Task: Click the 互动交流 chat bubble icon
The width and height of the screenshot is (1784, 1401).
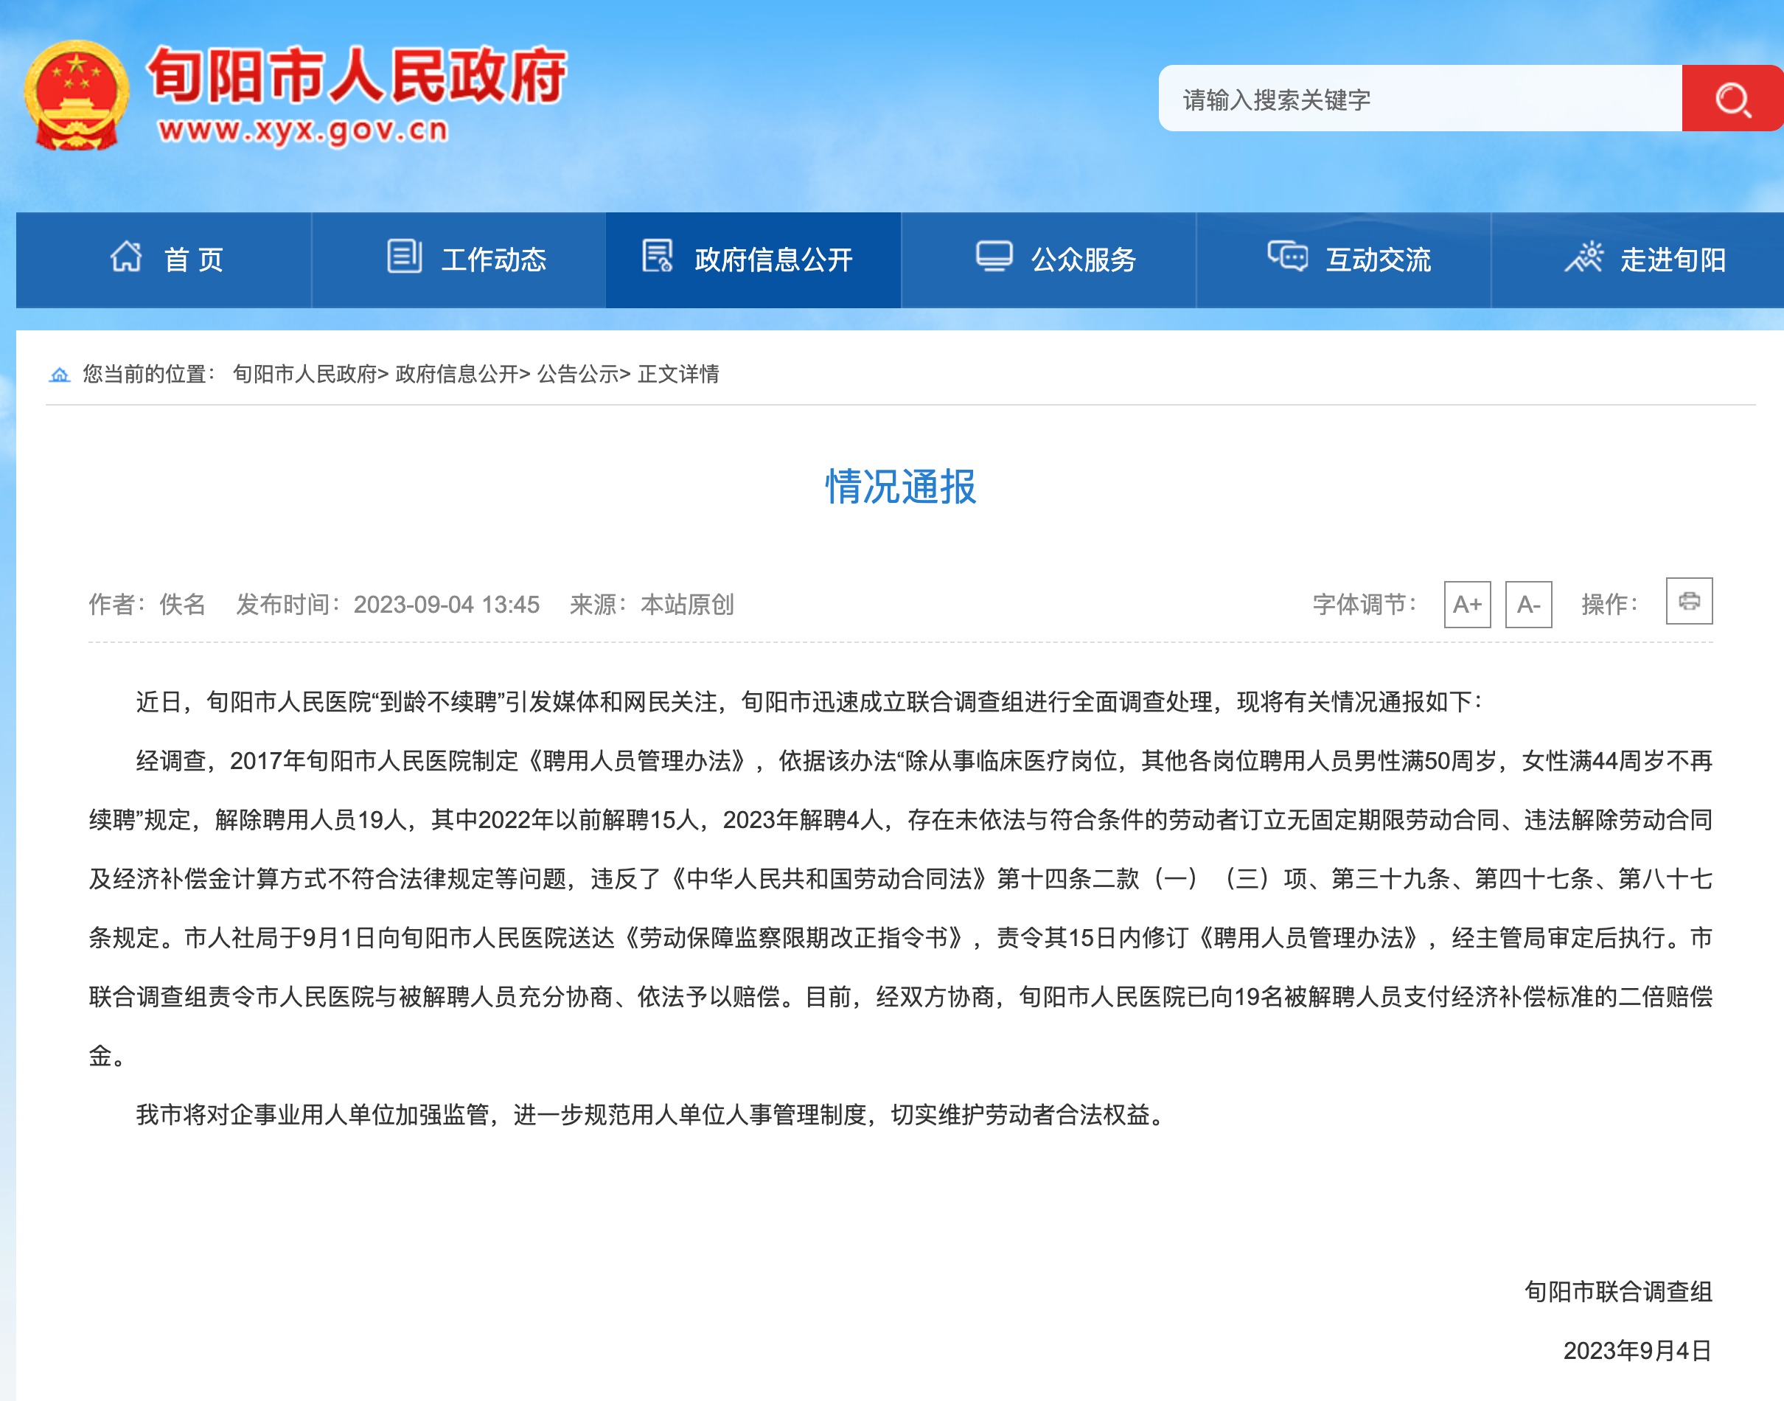Action: pyautogui.click(x=1287, y=257)
